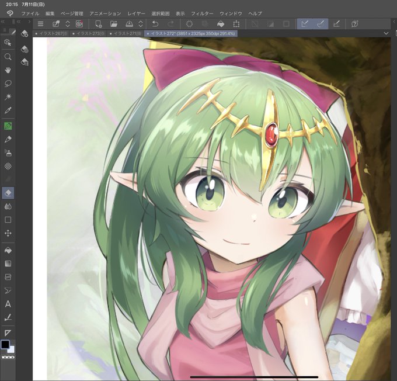
Task: Open the フィルター menu
Action: pyautogui.click(x=202, y=13)
